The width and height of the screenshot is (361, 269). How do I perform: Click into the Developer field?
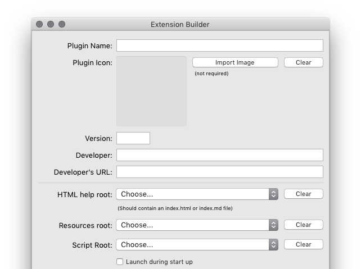(x=220, y=155)
